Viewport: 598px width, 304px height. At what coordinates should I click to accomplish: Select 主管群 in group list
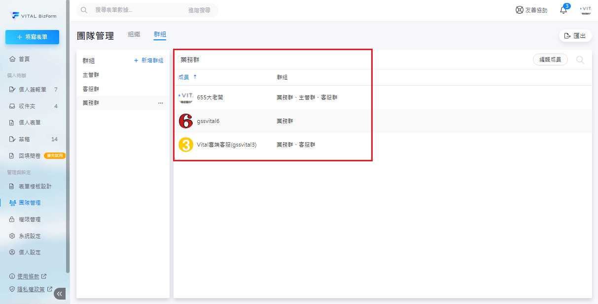tap(91, 75)
